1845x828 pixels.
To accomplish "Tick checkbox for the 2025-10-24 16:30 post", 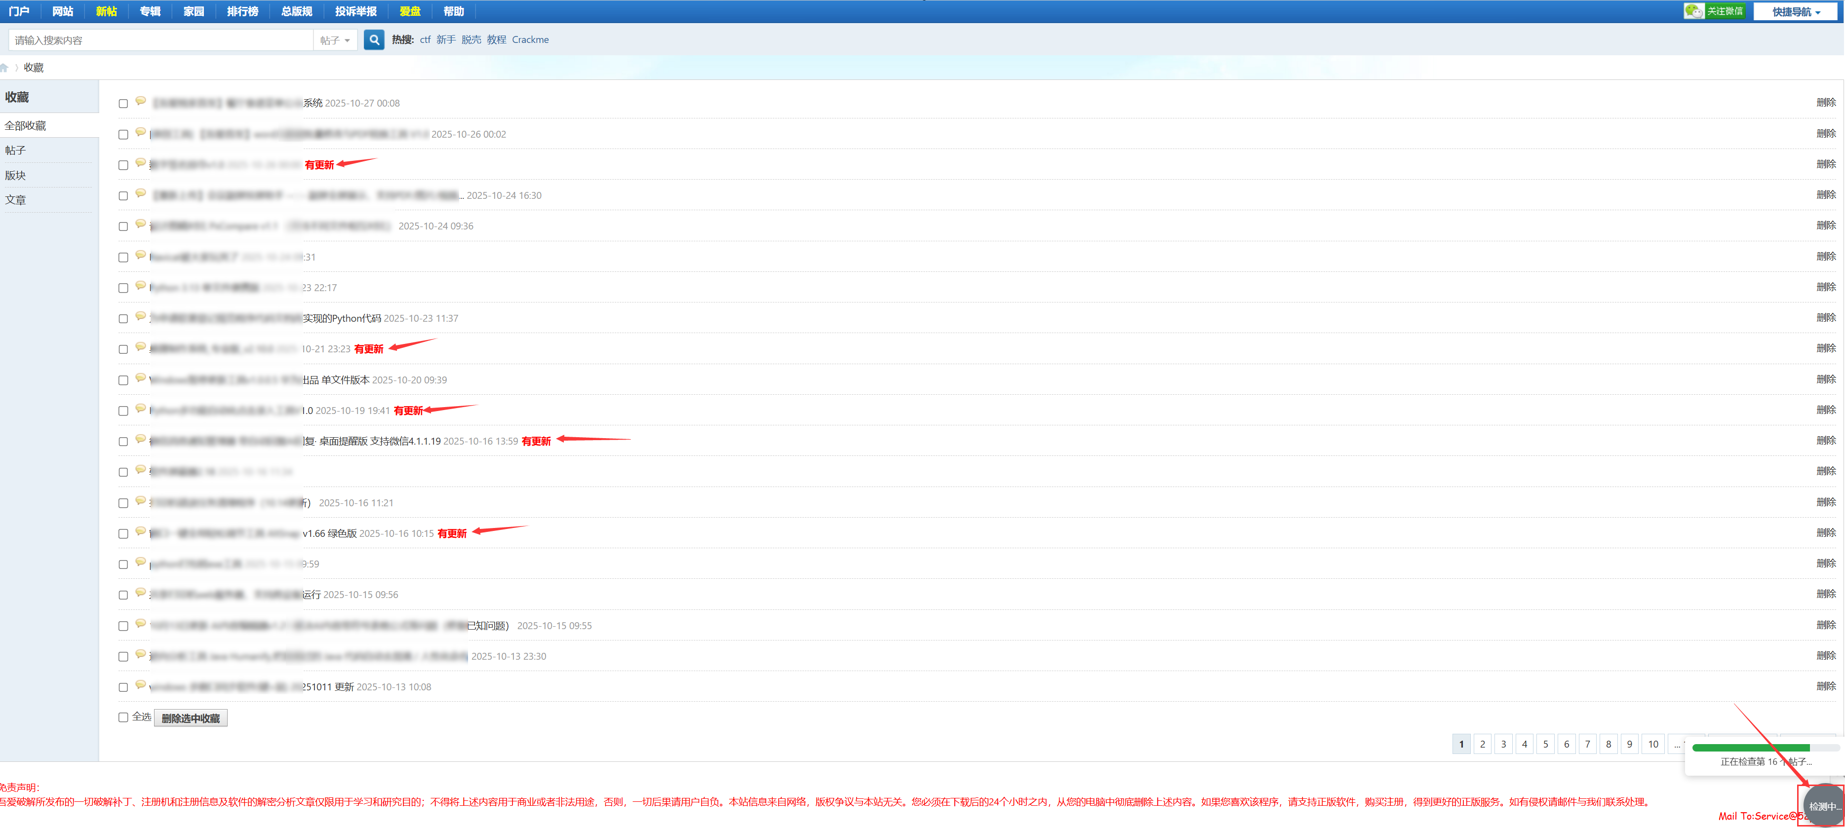I will (123, 196).
